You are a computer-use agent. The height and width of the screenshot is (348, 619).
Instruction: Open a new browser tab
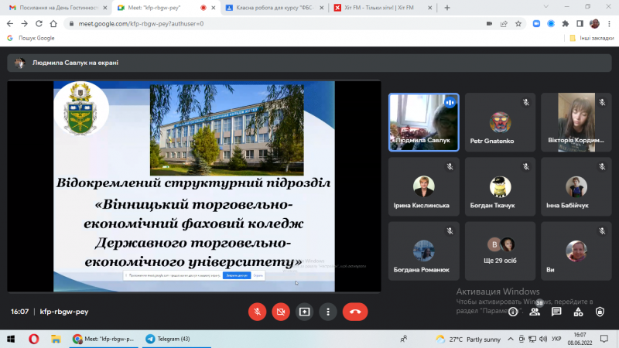(447, 8)
